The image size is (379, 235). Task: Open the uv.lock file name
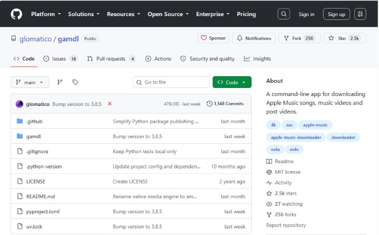(x=34, y=226)
